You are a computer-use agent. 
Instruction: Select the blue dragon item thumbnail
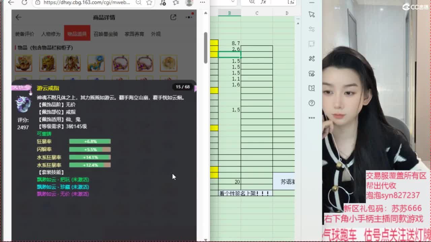click(96, 63)
